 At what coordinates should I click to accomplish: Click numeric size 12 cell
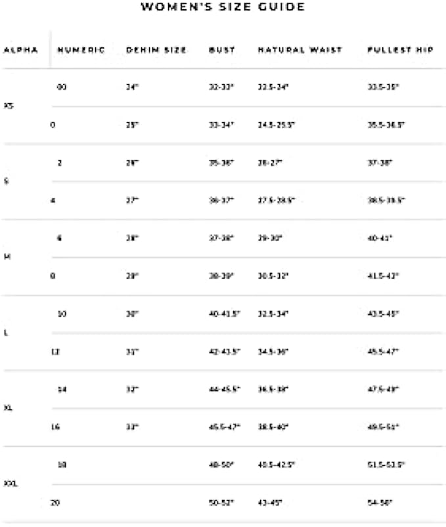coord(55,352)
